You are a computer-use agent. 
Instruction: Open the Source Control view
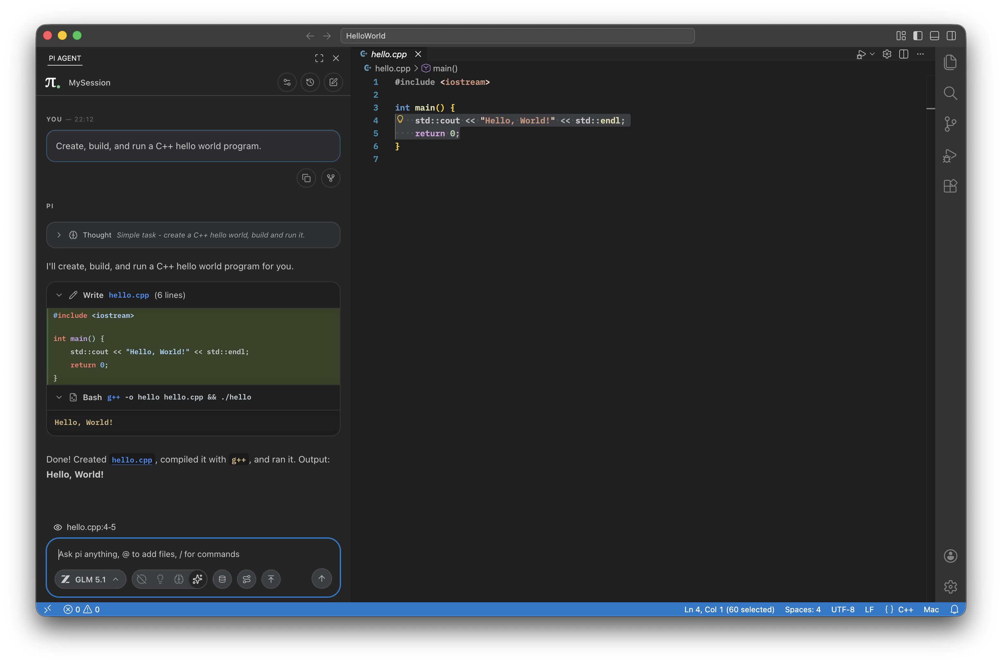click(950, 124)
